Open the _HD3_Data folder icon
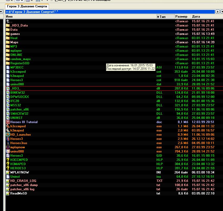 [x=8, y=25]
